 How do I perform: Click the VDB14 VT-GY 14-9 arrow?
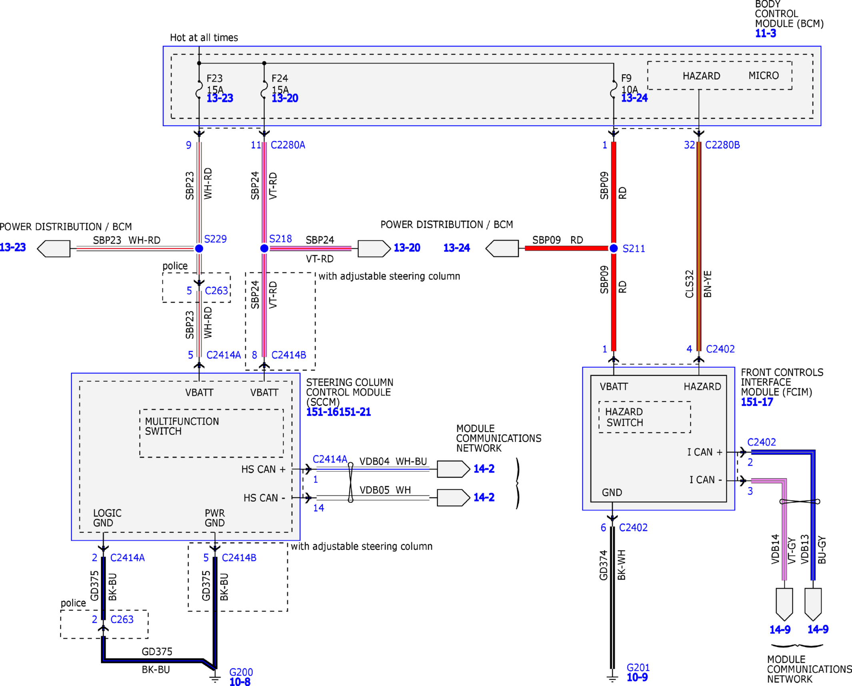point(784,604)
